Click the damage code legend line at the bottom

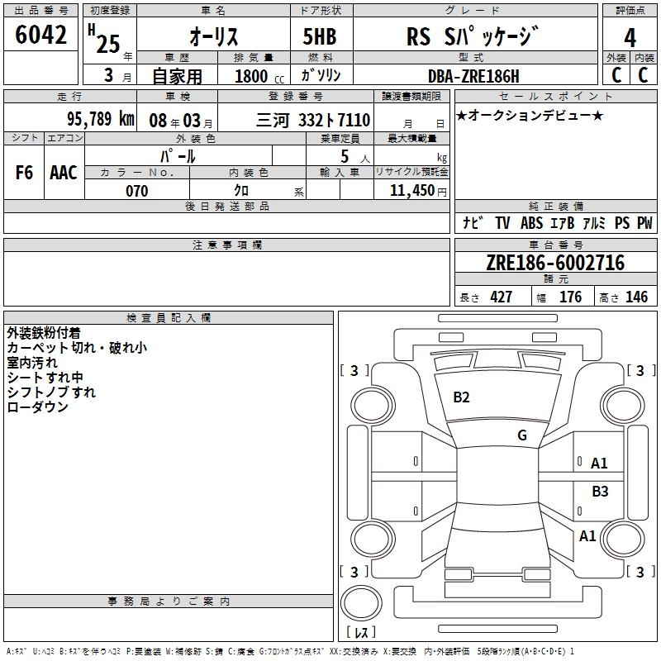point(290,652)
